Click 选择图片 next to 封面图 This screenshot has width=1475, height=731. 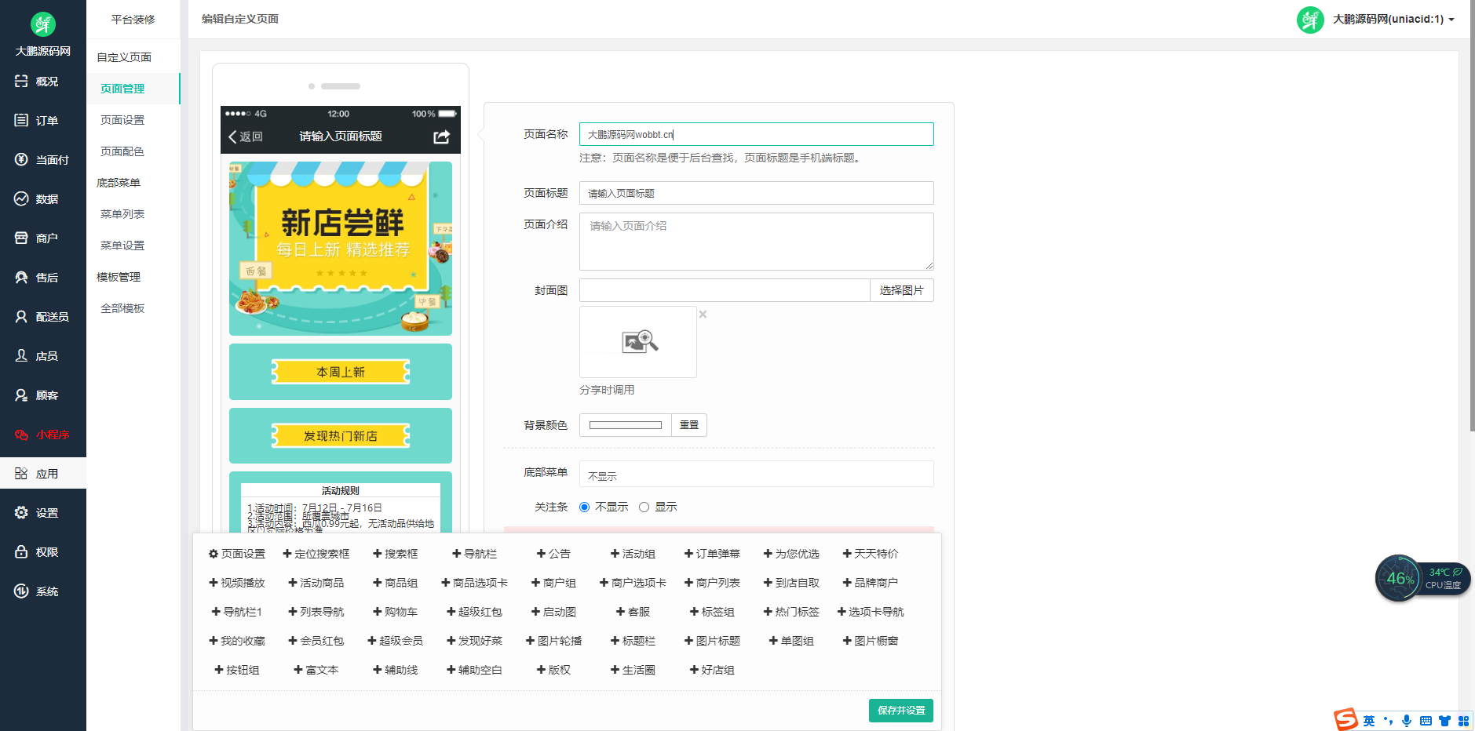(901, 289)
